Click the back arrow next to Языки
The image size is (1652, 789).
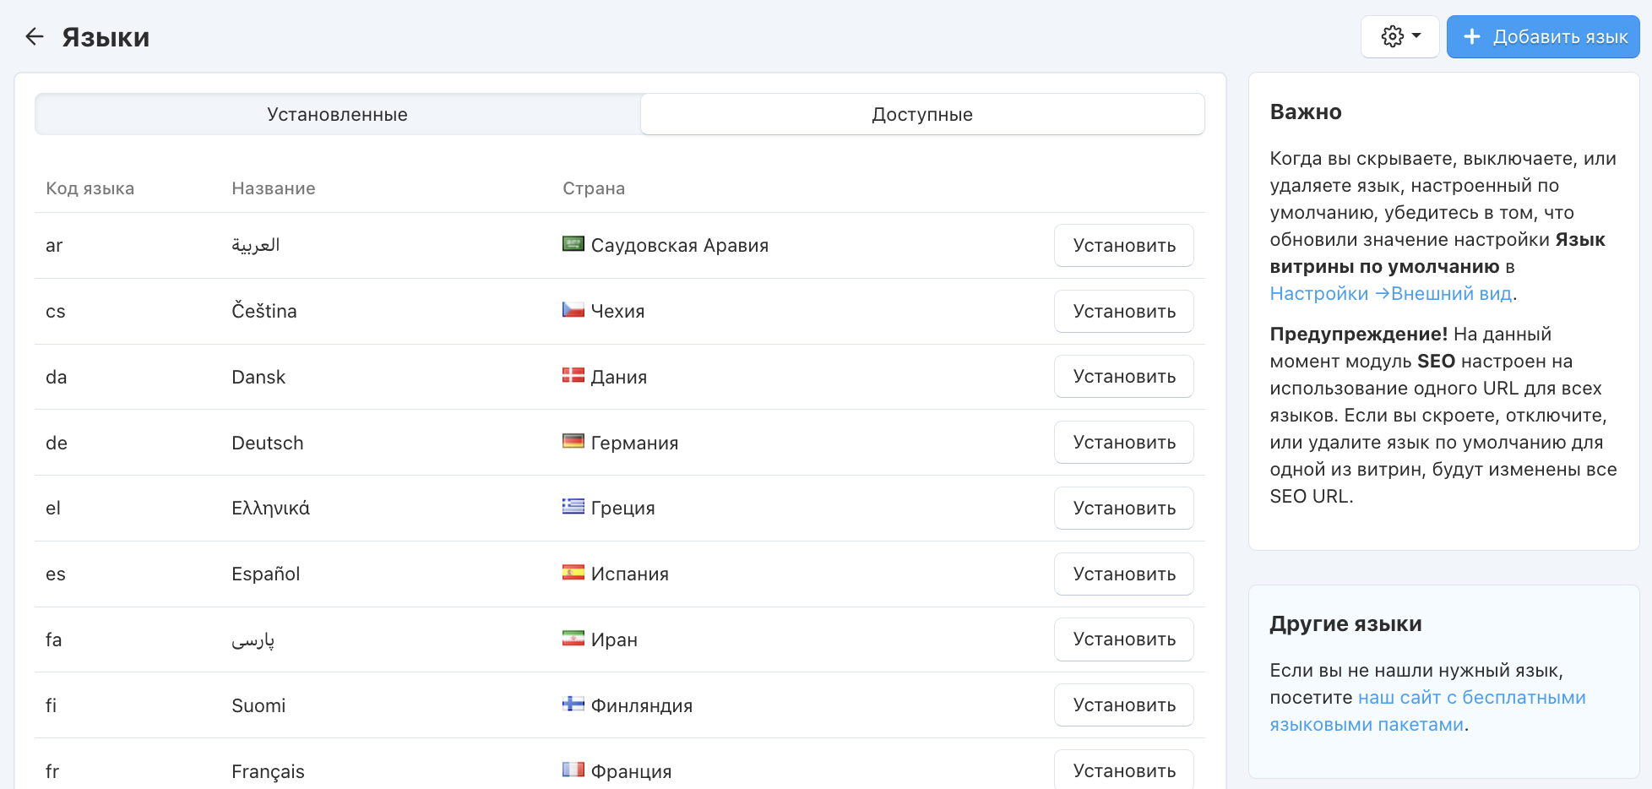pyautogui.click(x=34, y=36)
